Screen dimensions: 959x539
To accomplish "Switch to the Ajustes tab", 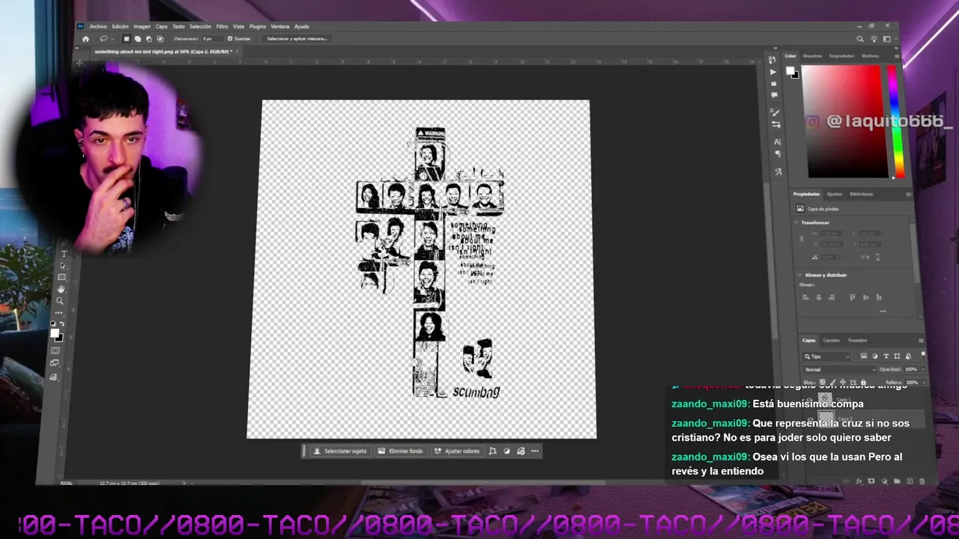I will [x=834, y=195].
